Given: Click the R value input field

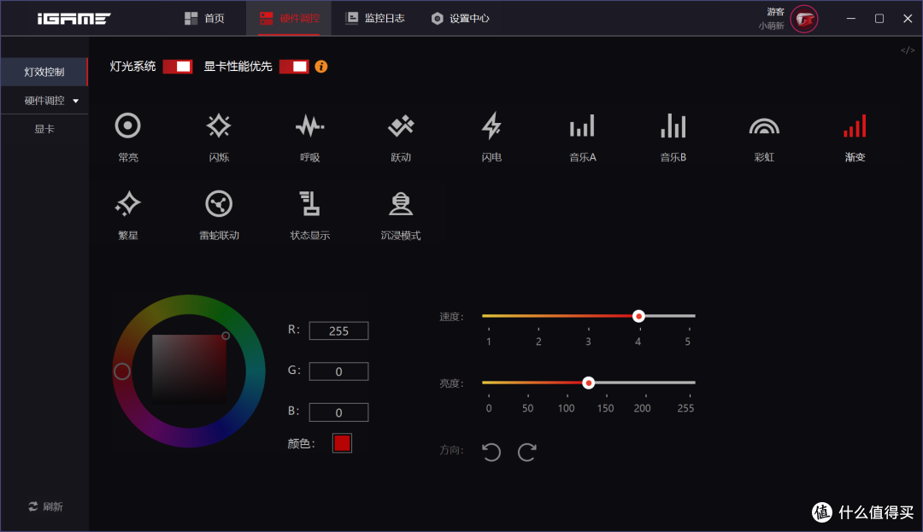Looking at the screenshot, I should (x=338, y=330).
